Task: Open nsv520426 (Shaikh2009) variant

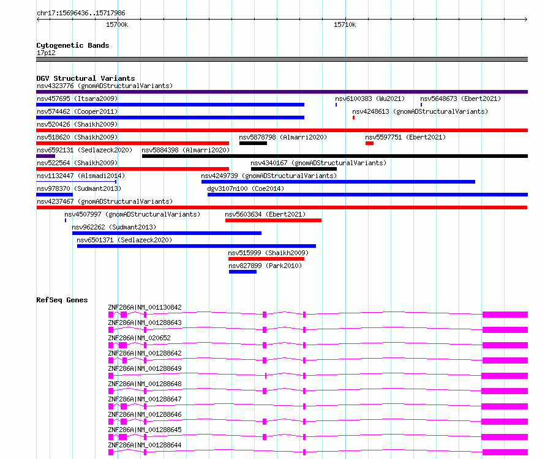Action: (x=77, y=124)
